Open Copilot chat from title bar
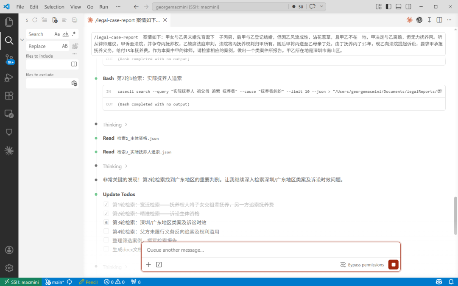The height and width of the screenshot is (286, 458). [x=312, y=7]
